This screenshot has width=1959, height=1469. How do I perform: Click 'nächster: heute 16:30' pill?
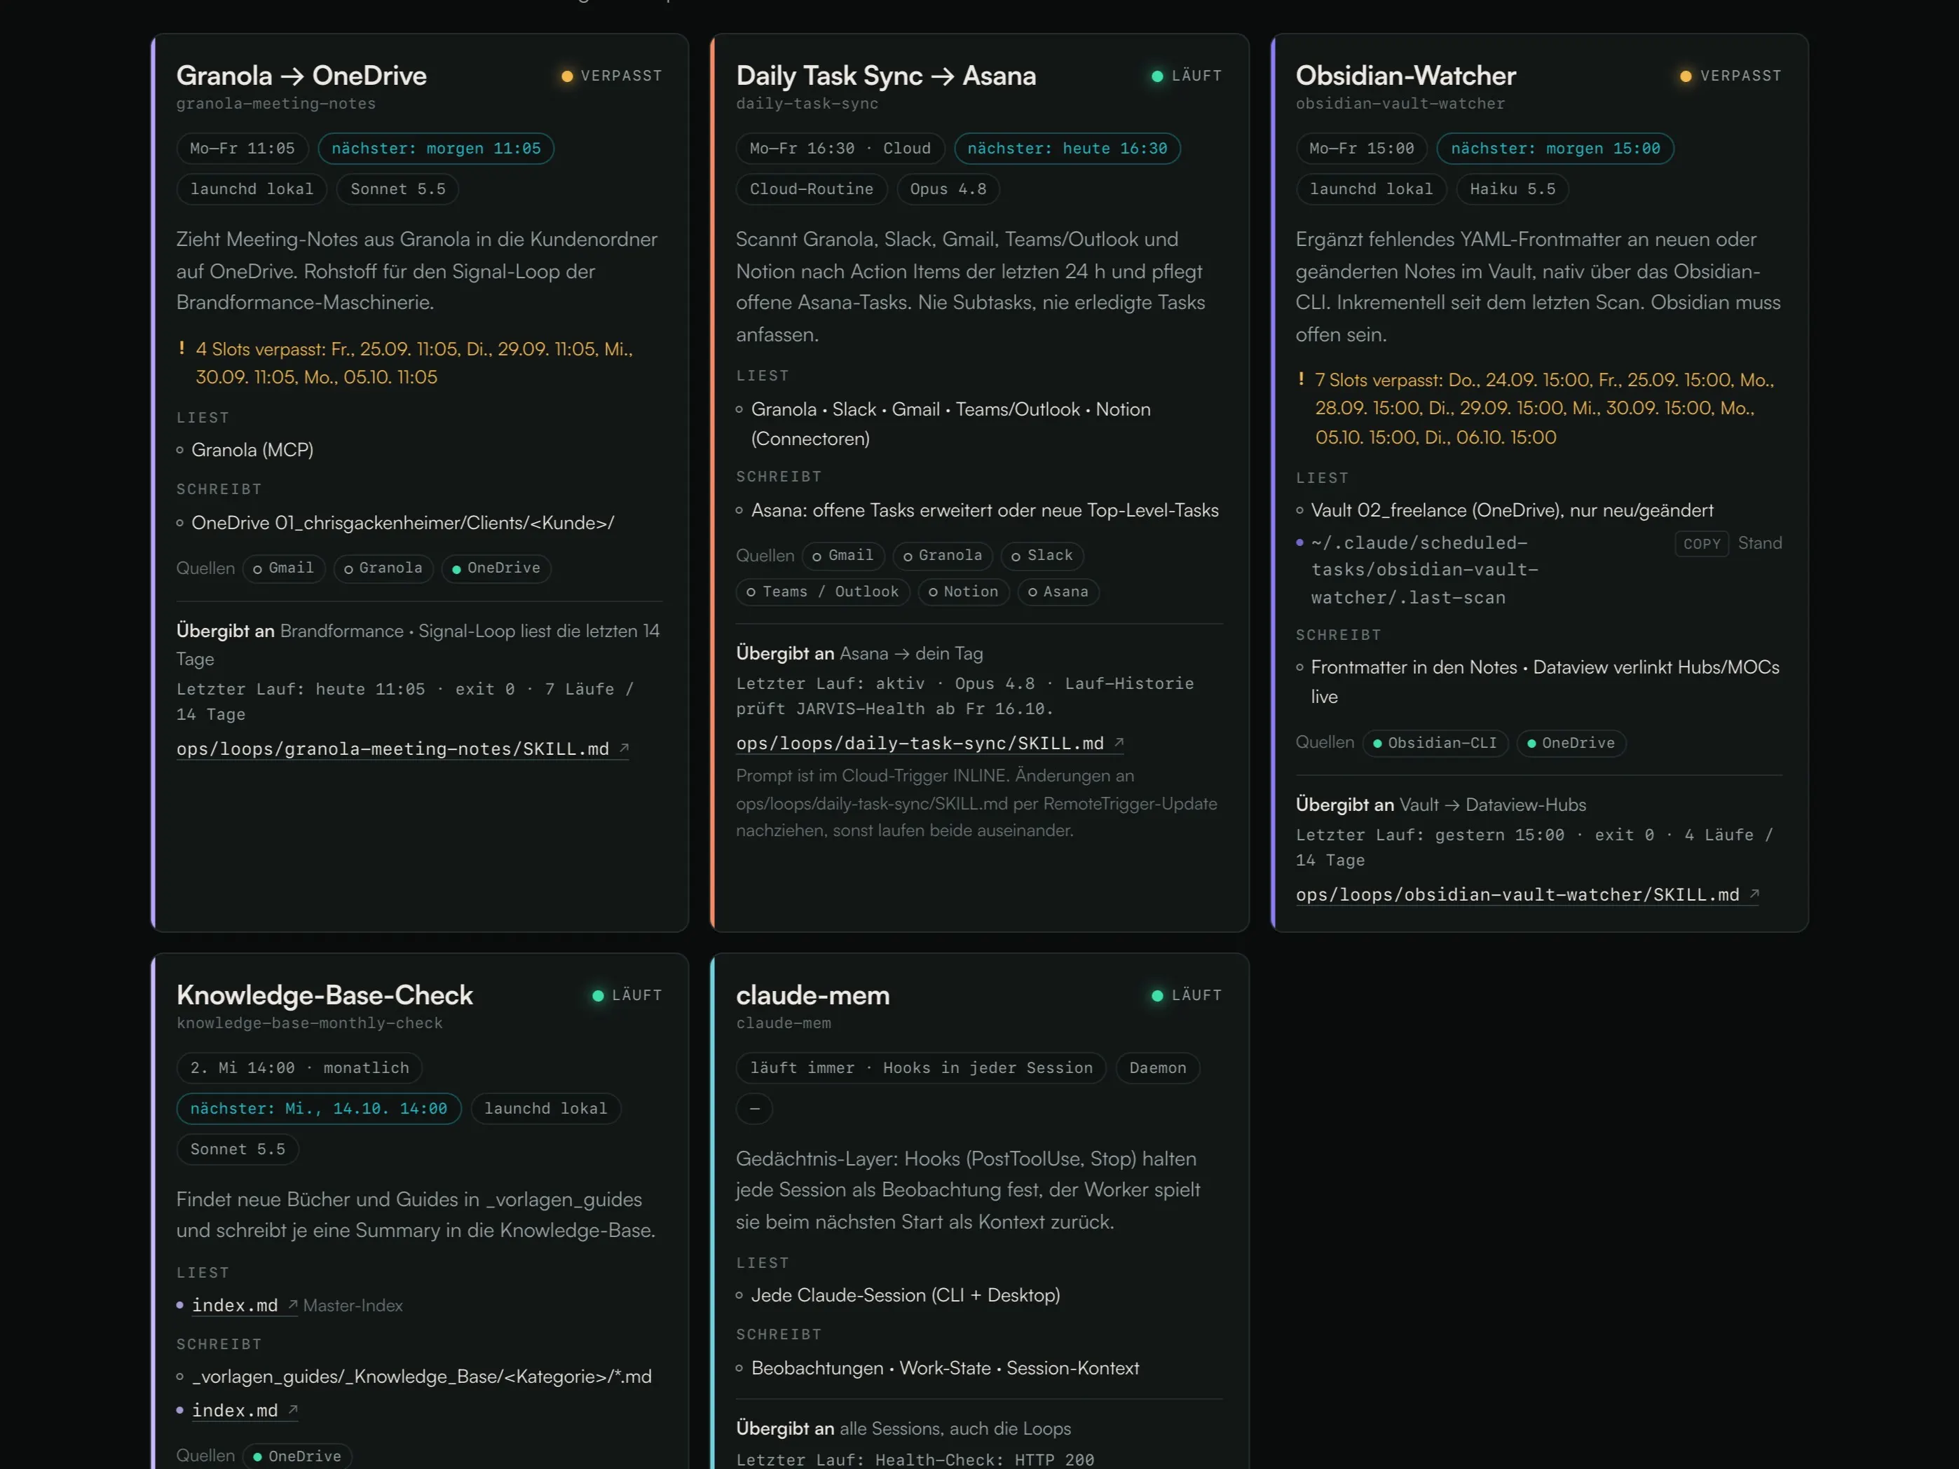point(1067,149)
